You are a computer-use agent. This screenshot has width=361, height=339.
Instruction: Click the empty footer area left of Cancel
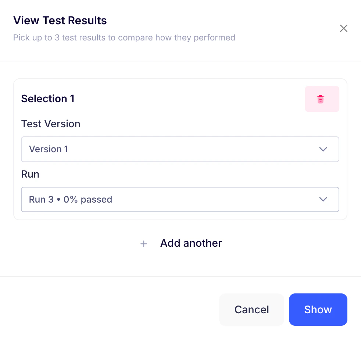point(110,310)
